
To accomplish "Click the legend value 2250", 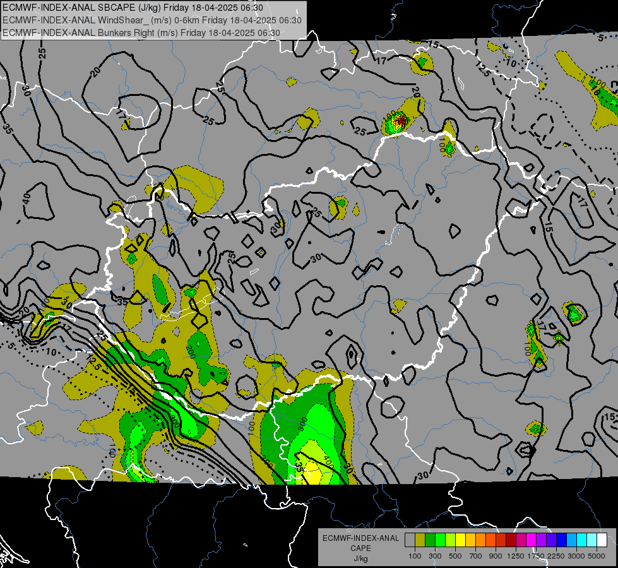I will point(557,556).
